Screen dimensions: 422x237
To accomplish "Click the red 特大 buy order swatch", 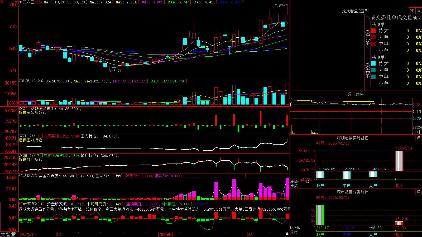I will (x=373, y=31).
